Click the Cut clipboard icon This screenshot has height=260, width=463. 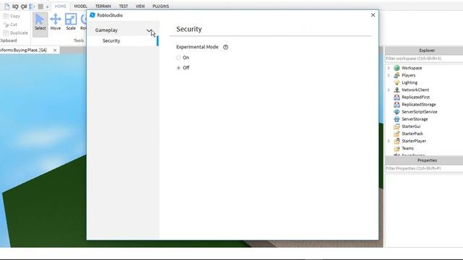(6, 25)
